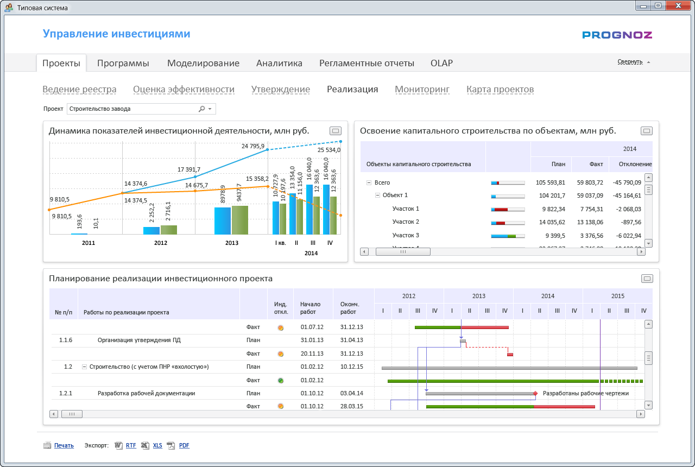Click deviation indicator for Организация утверждения ПД Факт
Viewport: 695px width, 467px height.
(x=281, y=354)
